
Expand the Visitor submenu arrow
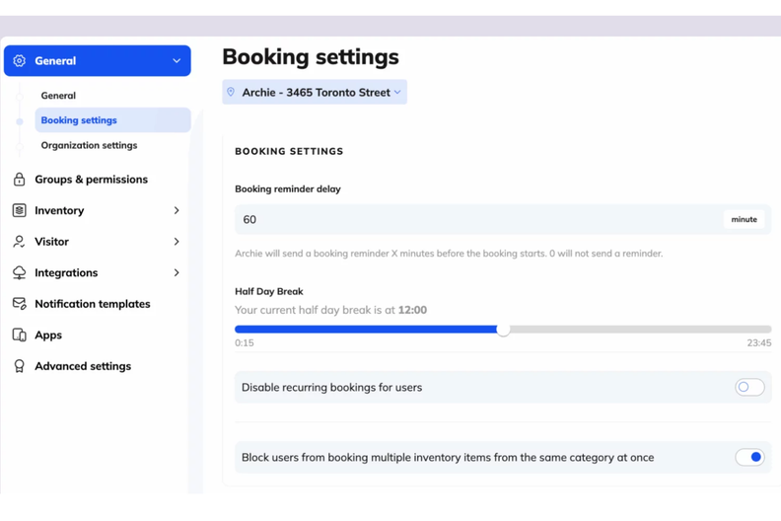177,242
